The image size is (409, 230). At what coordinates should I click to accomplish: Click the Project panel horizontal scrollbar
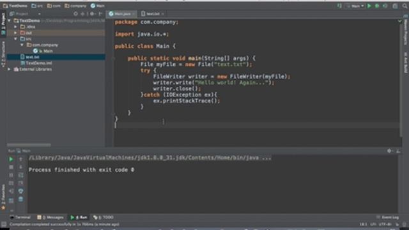click(29, 145)
